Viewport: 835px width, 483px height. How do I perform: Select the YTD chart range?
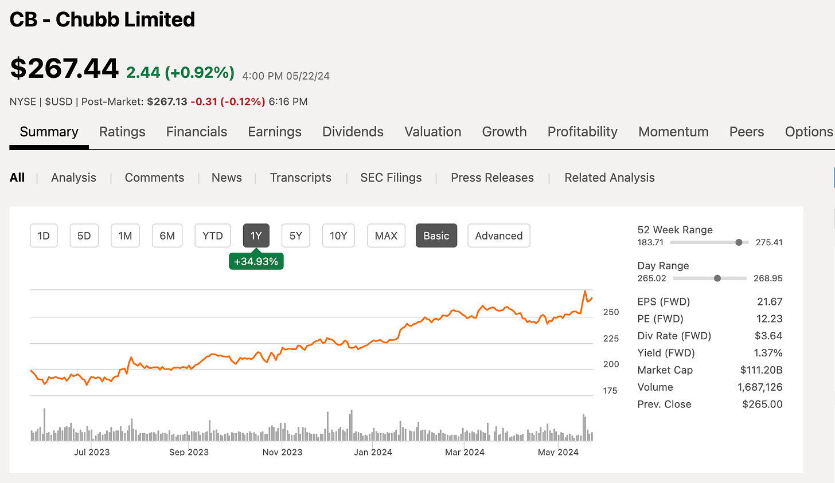click(x=213, y=235)
